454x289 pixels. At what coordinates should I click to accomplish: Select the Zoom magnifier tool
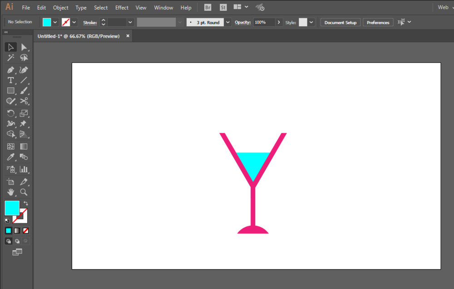pos(24,192)
